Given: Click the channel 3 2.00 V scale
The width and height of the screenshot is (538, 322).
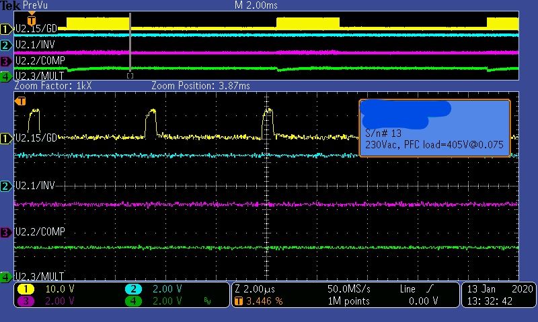Looking at the screenshot, I should tap(60, 301).
